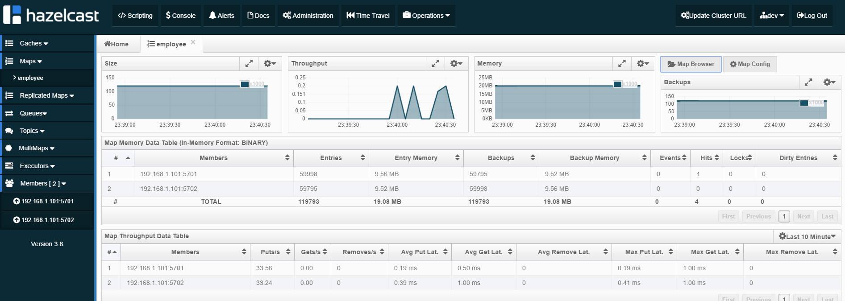
Task: Toggle the Size chart legend swatch
Action: [x=245, y=84]
